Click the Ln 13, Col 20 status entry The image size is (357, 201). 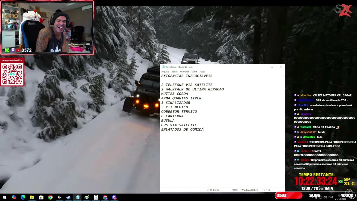tap(213, 190)
